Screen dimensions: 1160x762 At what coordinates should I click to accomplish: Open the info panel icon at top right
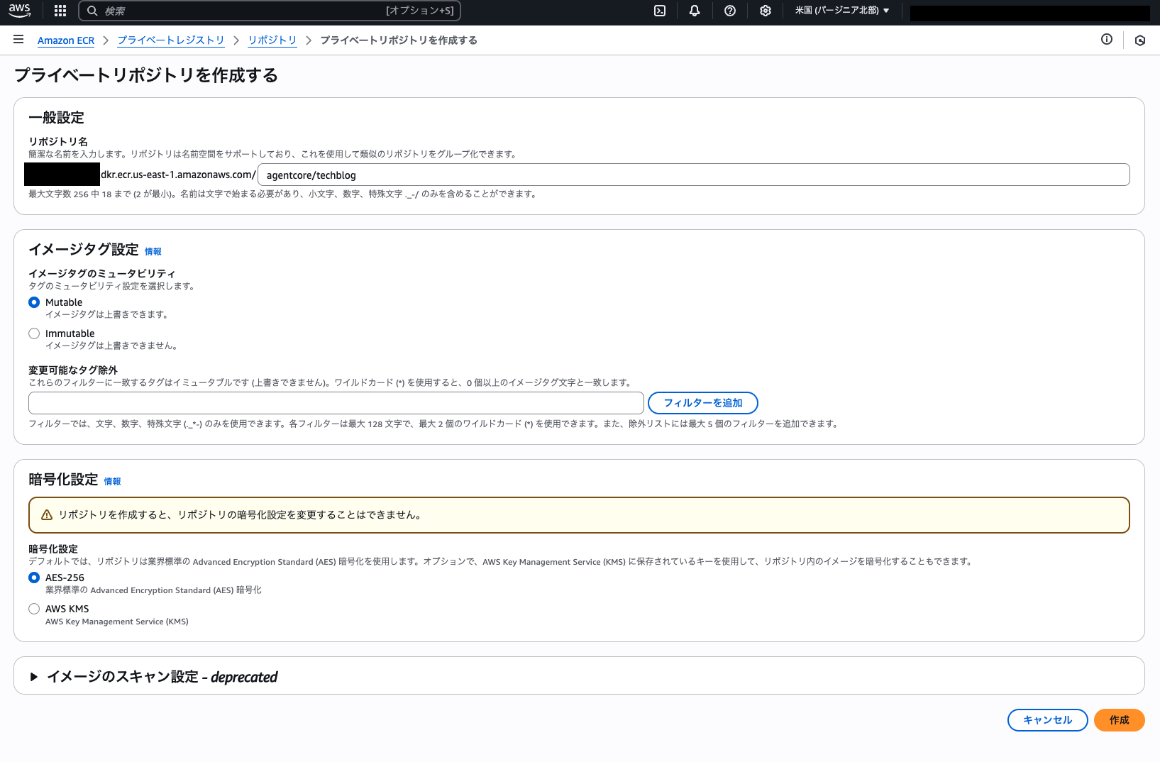point(1107,40)
